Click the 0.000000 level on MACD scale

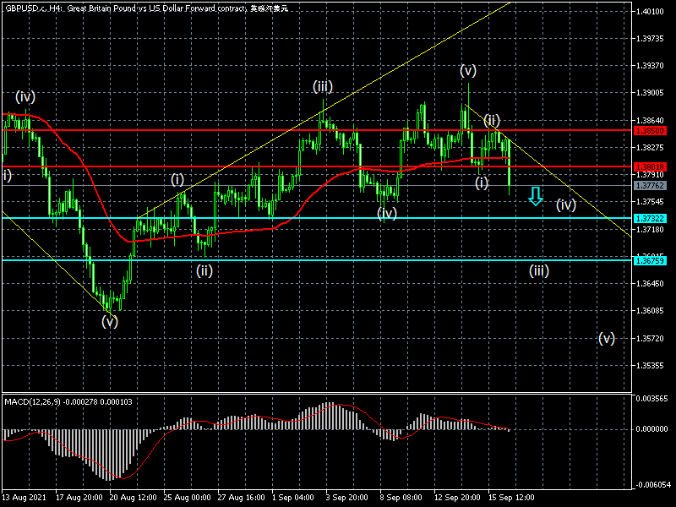tap(653, 429)
